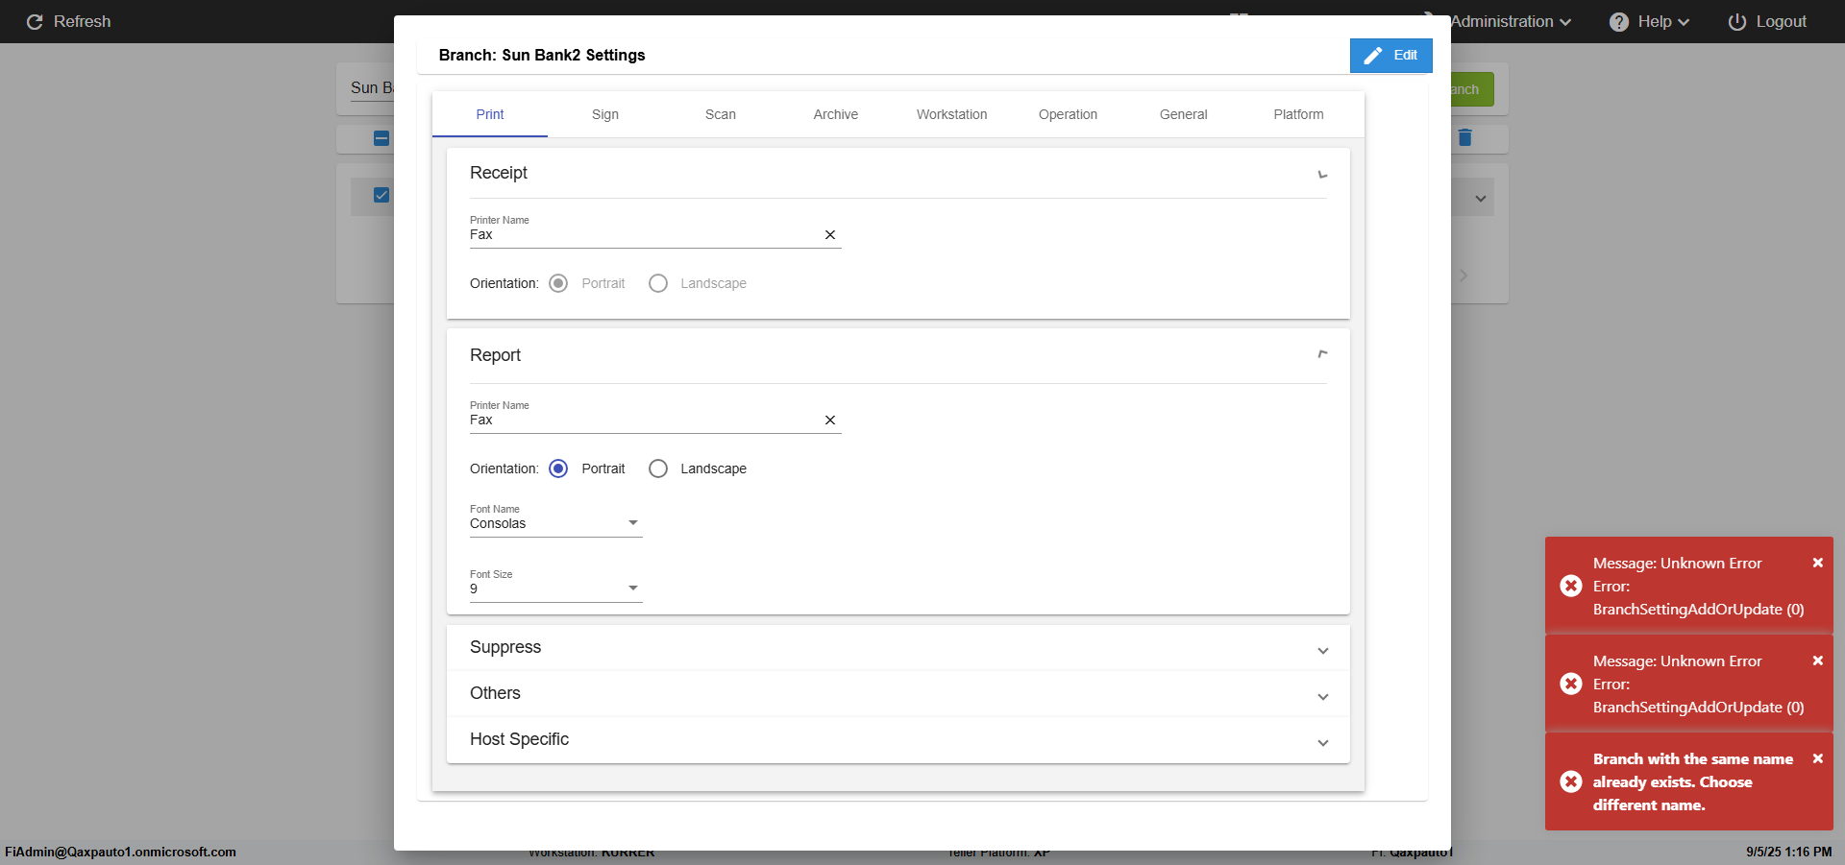Close the duplicate branch name error toast
Image resolution: width=1845 pixels, height=865 pixels.
1818,759
